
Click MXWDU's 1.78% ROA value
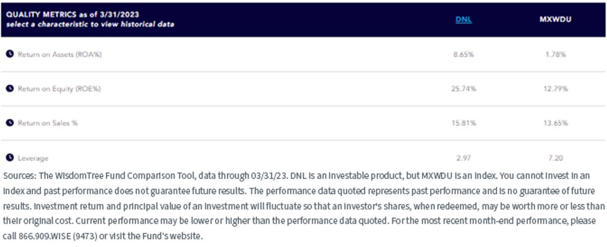pyautogui.click(x=555, y=55)
